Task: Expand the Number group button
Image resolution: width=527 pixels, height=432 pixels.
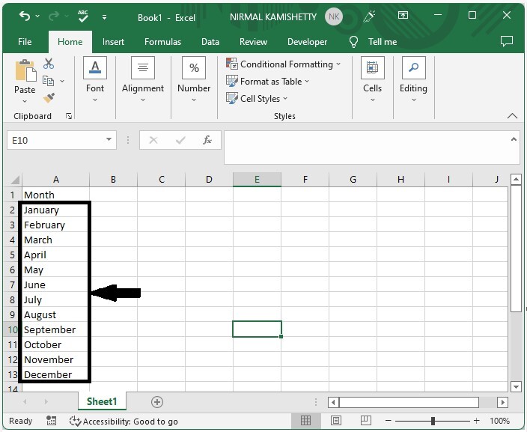Action: coord(194,80)
